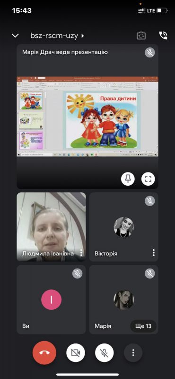Tap muted mic icon on presentation tile

(x=149, y=53)
